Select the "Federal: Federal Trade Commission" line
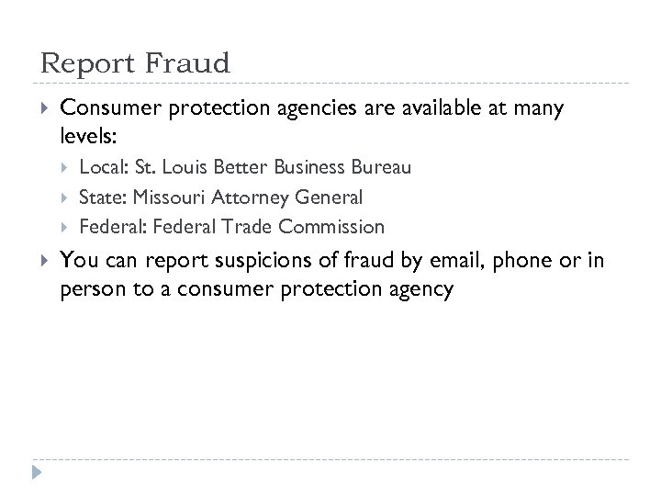 click(231, 227)
